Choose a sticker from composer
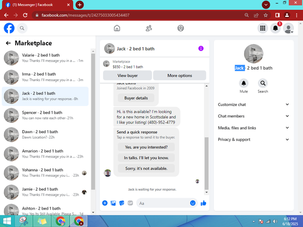Viewport: 303px width, 227px height. tap(122, 203)
